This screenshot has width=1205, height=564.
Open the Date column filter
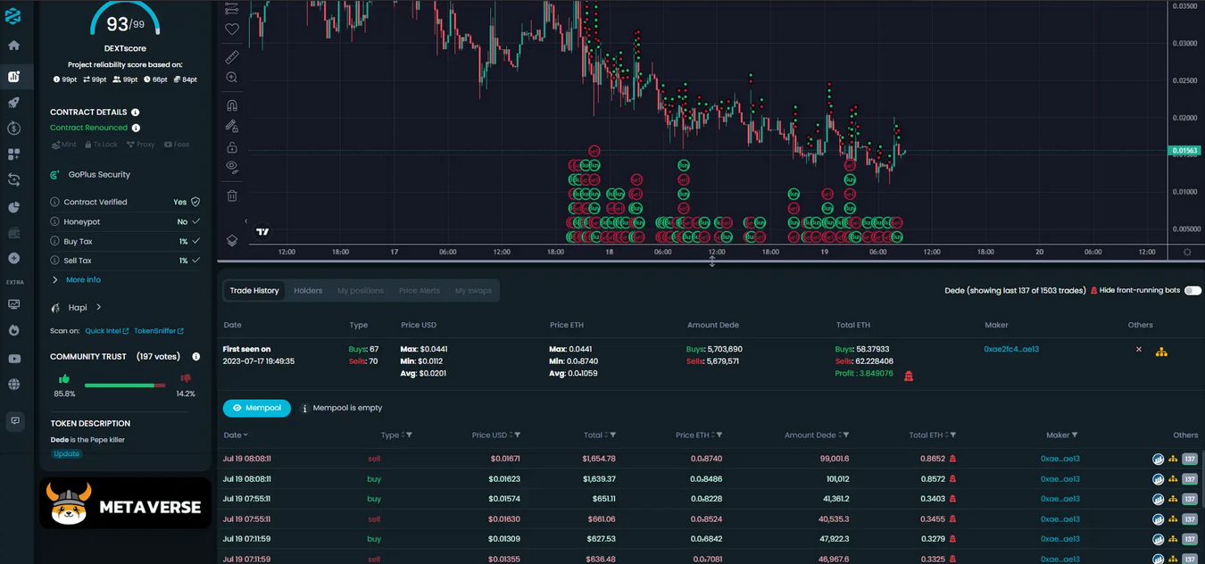click(245, 435)
